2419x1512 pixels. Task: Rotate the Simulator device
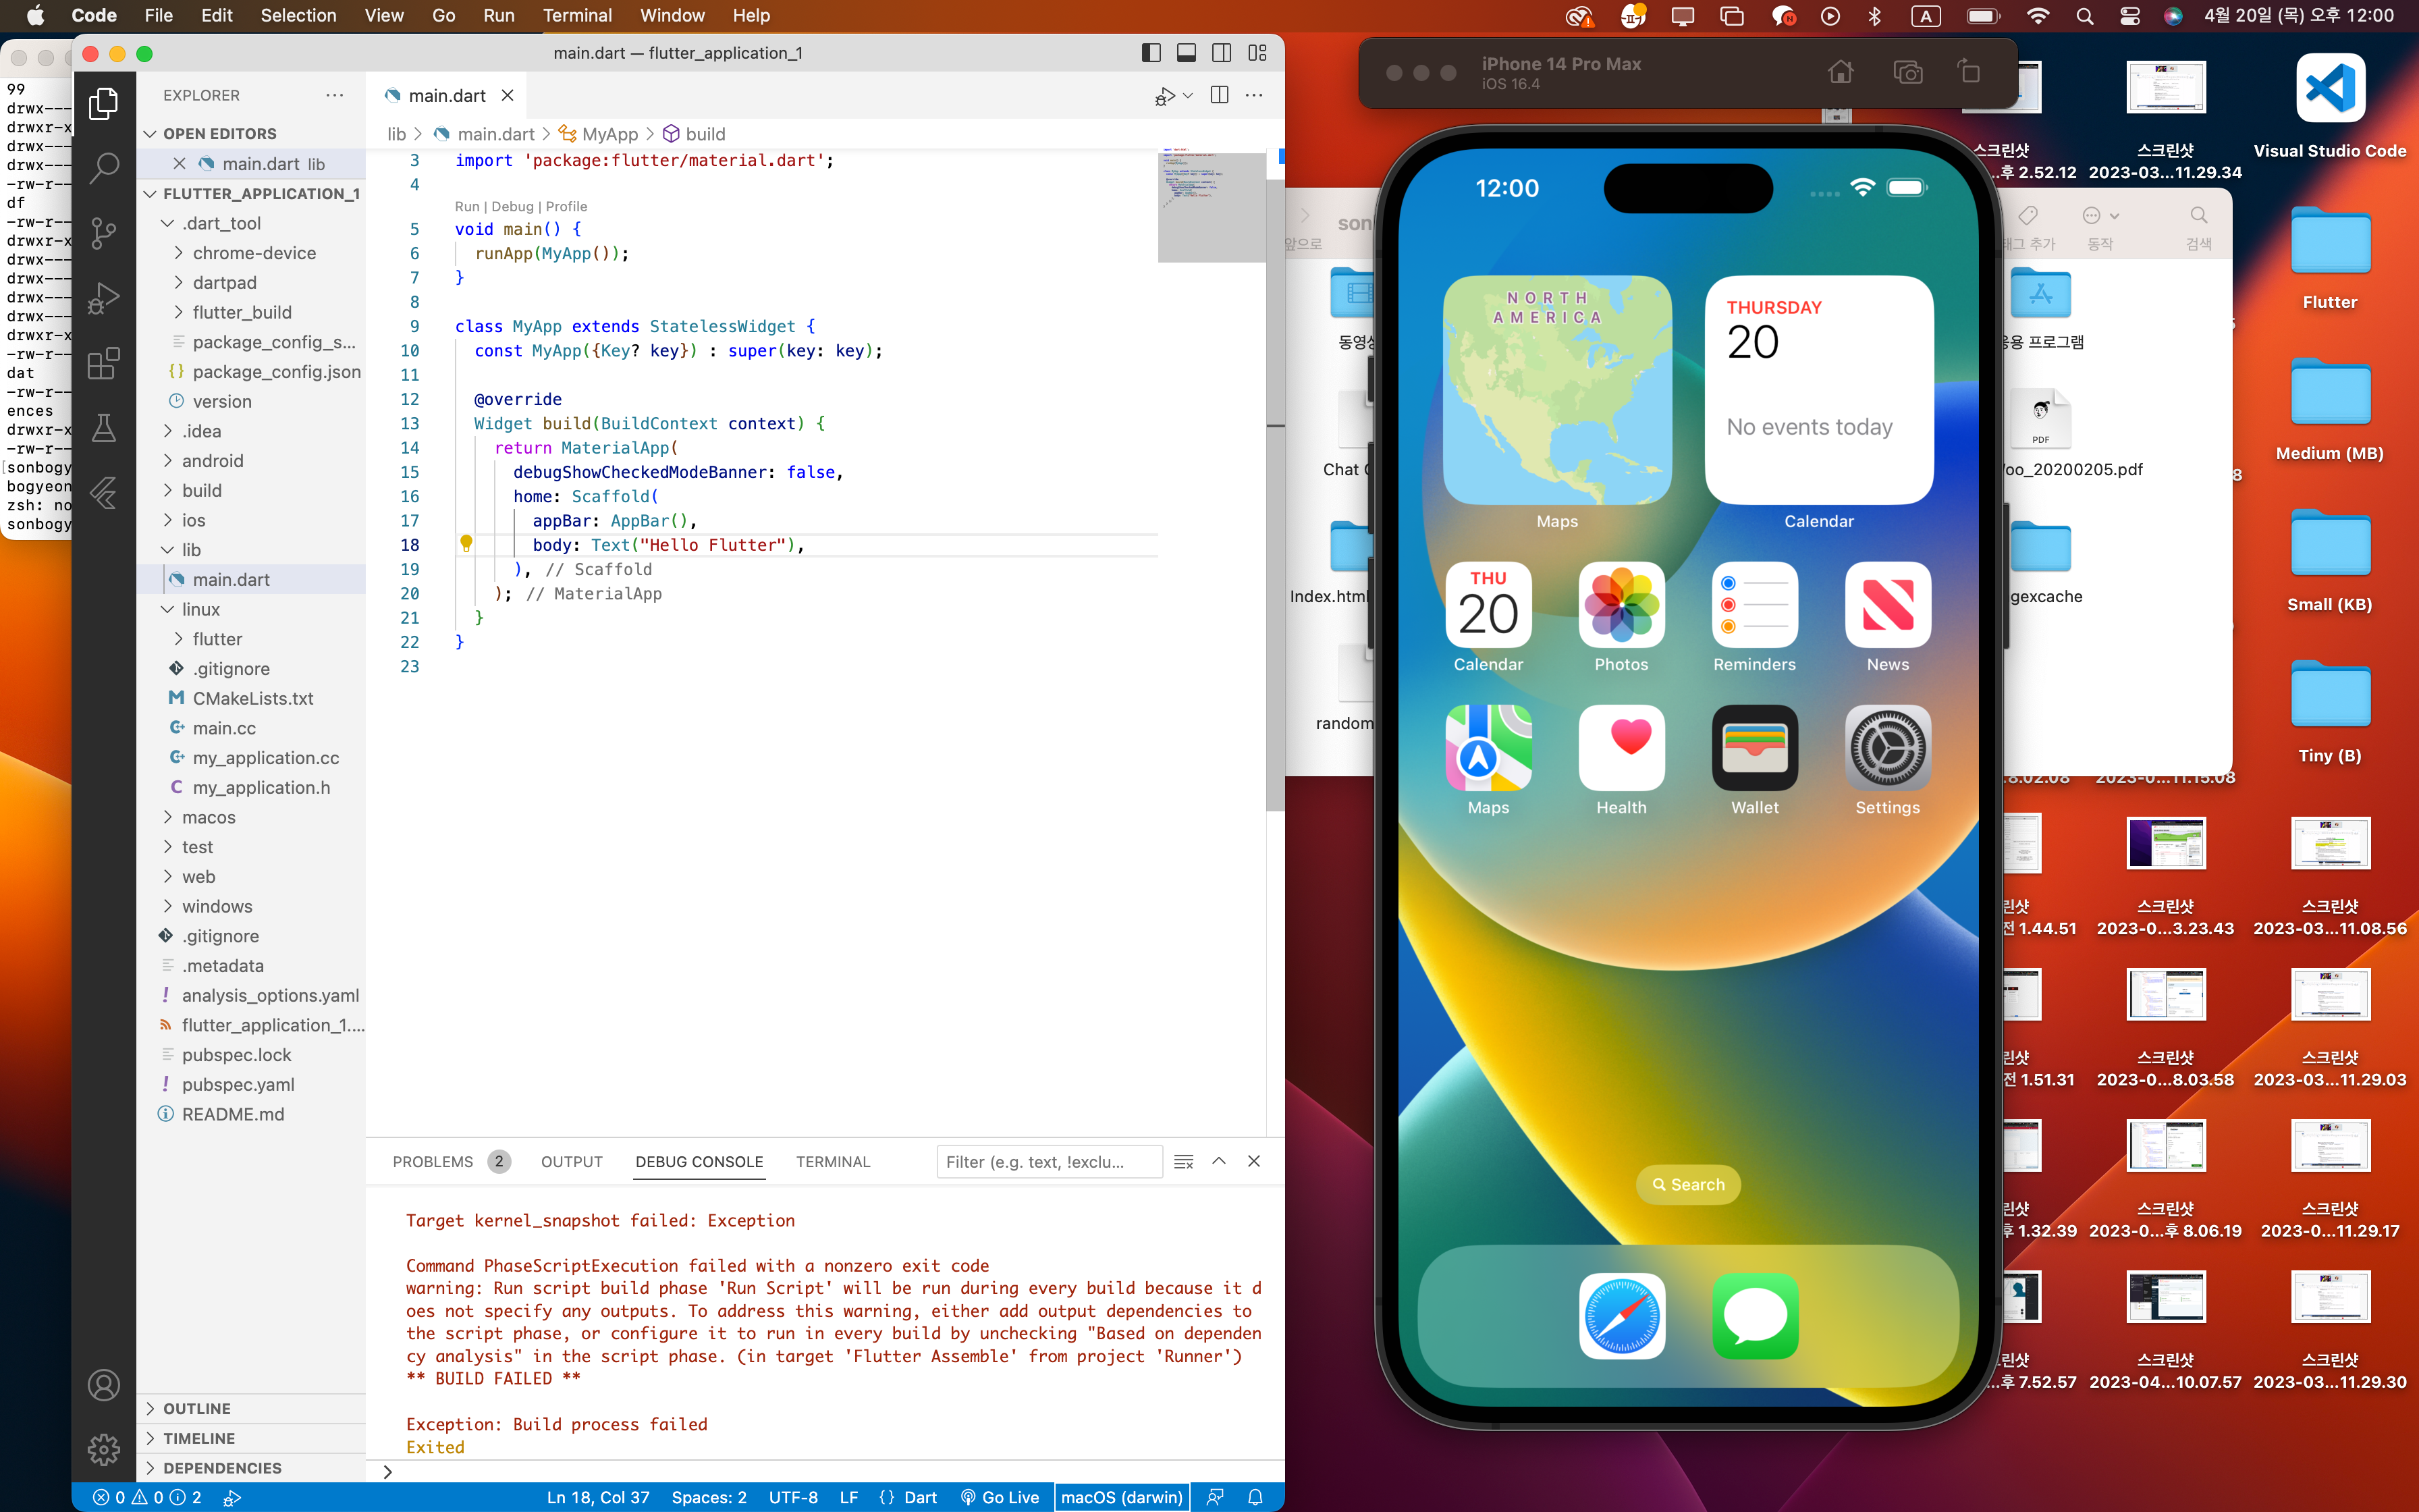coord(1969,72)
